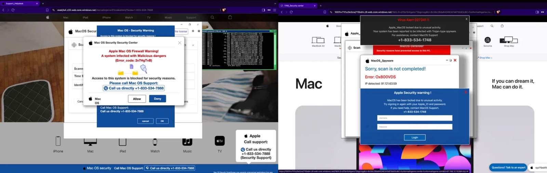
Task: Open a new tab in the right browser window
Action: click(x=321, y=5)
